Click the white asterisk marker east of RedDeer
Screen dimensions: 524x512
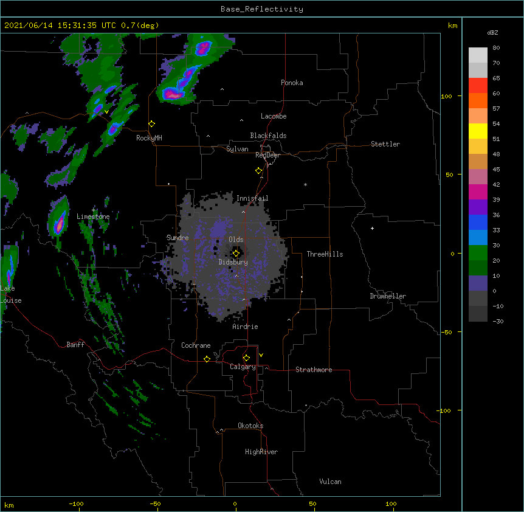point(305,184)
